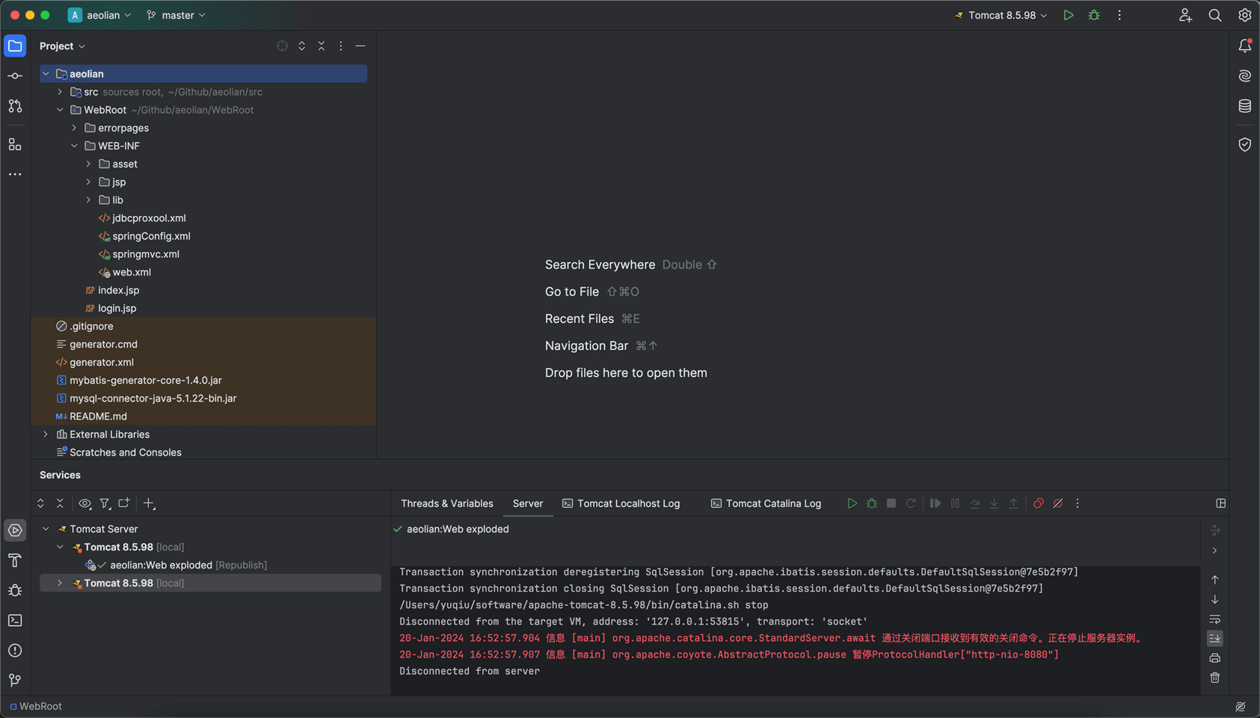Viewport: 1260px width, 718px height.
Task: Collapse the WebRoot folder
Action: click(x=60, y=110)
